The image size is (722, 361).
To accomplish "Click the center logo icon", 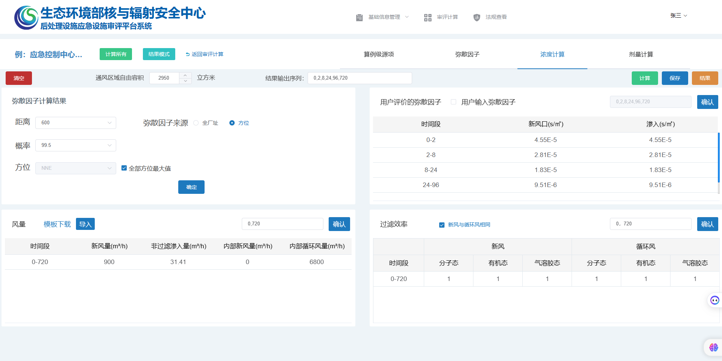I will point(26,17).
